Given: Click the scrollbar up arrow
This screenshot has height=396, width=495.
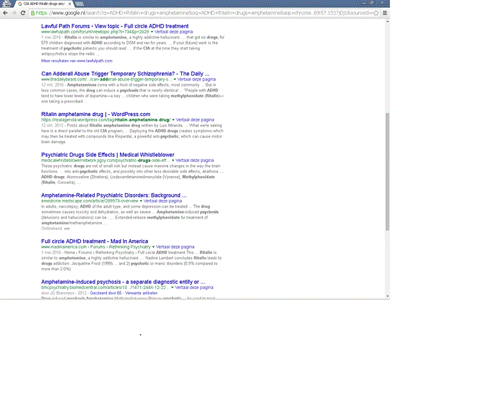Looking at the screenshot, I should [x=387, y=21].
